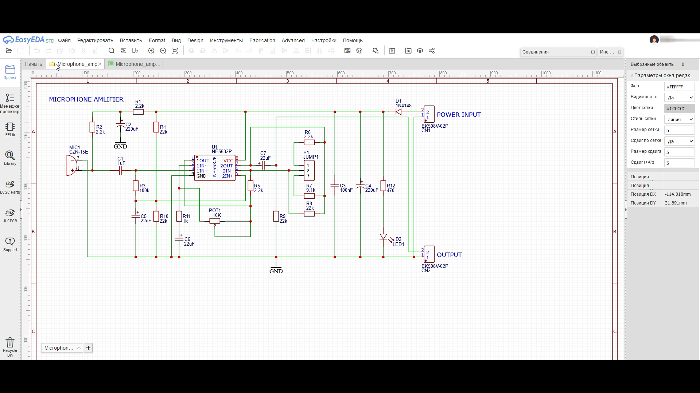Click the Цвет сетки #CCCCCC color field
700x393 pixels.
pos(679,108)
